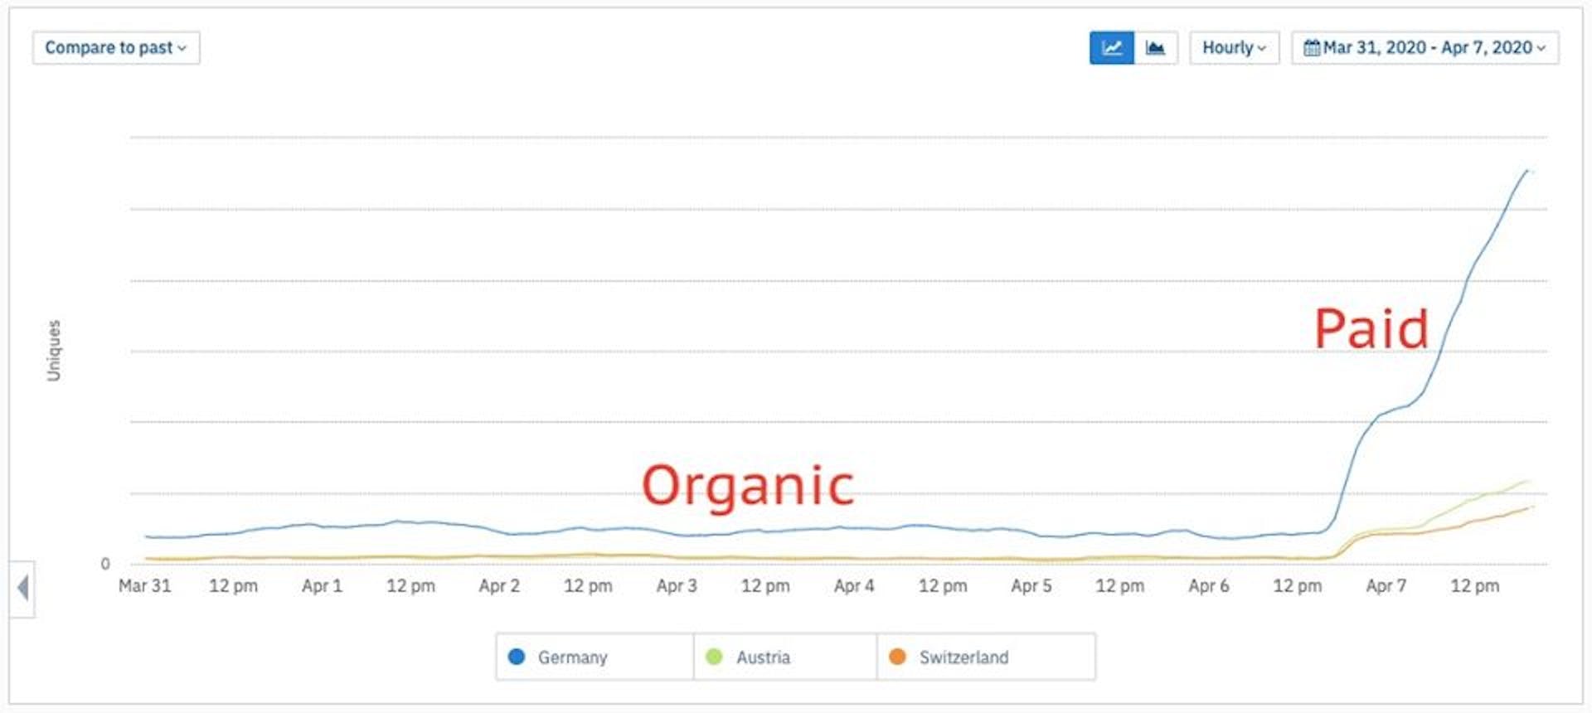This screenshot has height=713, width=1592.
Task: Toggle Germany series in legend
Action: point(572,657)
